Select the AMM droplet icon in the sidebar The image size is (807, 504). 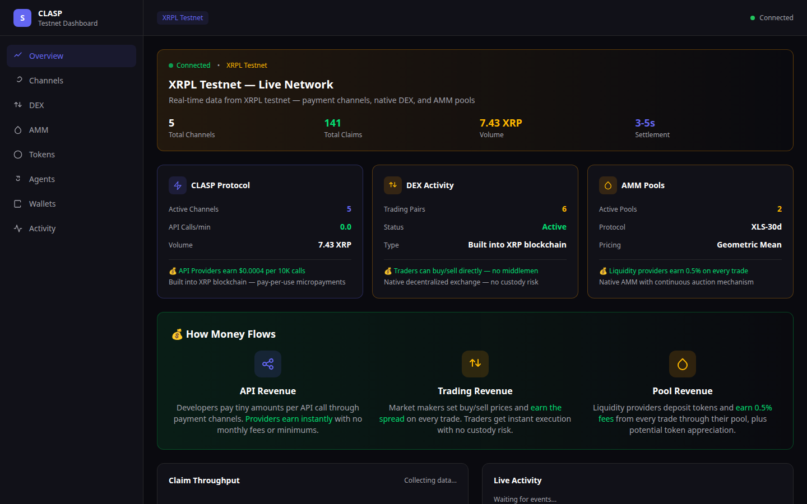coord(18,129)
